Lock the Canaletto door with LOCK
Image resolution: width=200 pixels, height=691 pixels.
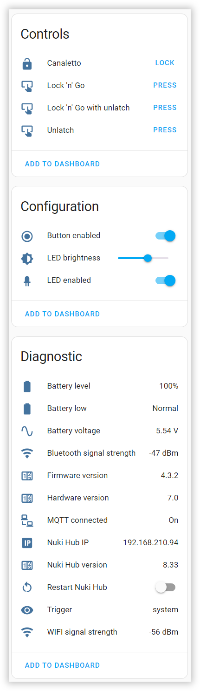pyautogui.click(x=165, y=63)
